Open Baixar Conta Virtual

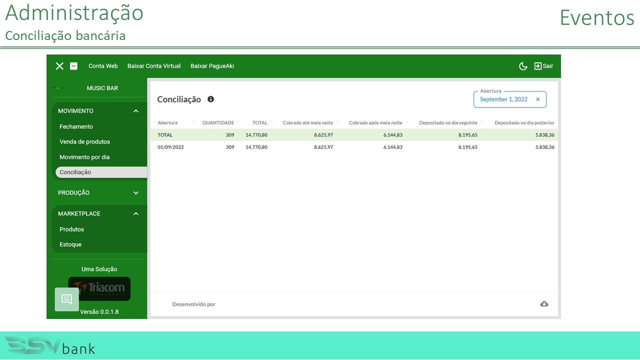click(x=154, y=66)
